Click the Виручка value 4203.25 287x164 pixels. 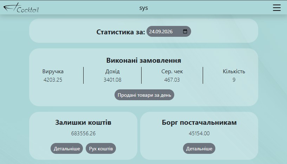[53, 80]
